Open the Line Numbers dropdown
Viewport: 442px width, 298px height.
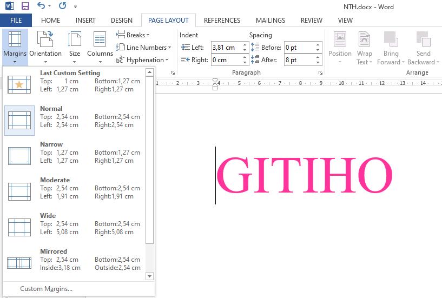coord(144,48)
